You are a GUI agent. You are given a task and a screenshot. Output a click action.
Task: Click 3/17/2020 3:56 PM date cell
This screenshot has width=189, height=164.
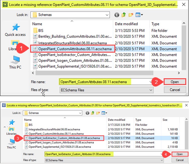(119, 125)
